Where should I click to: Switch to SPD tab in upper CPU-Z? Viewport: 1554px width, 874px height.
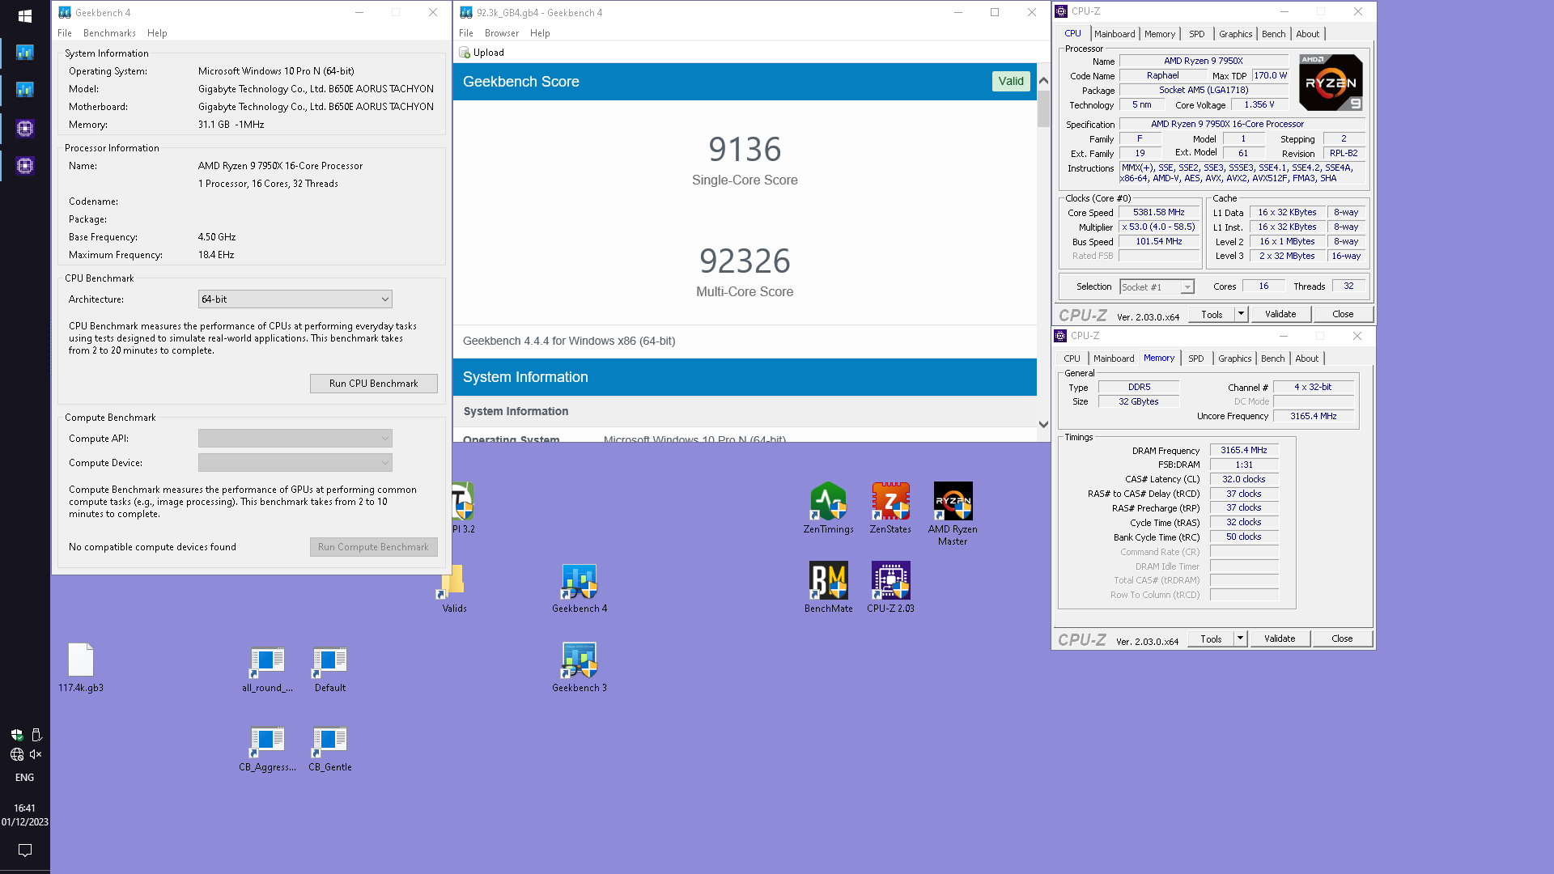coord(1196,34)
